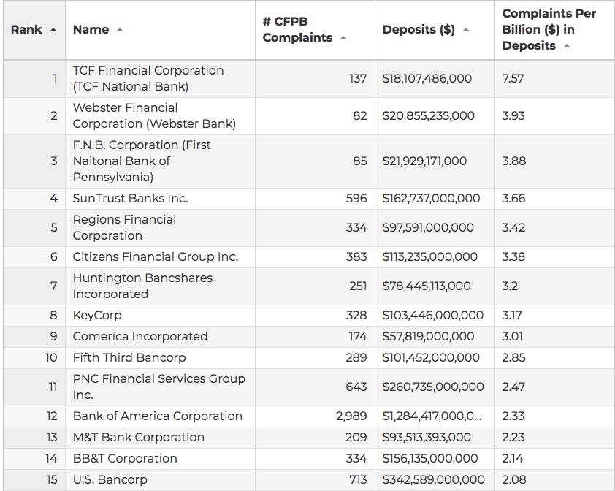Click the sort arrow next to Name header
Screen dimensions: 615x491
click(x=120, y=30)
